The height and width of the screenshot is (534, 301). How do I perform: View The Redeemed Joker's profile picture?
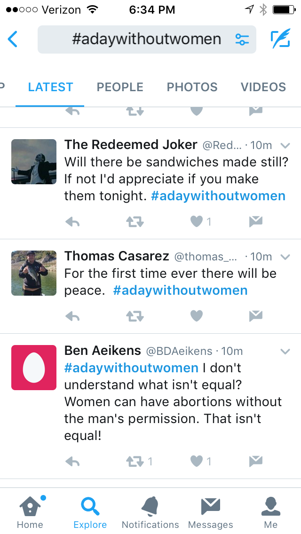(x=34, y=162)
